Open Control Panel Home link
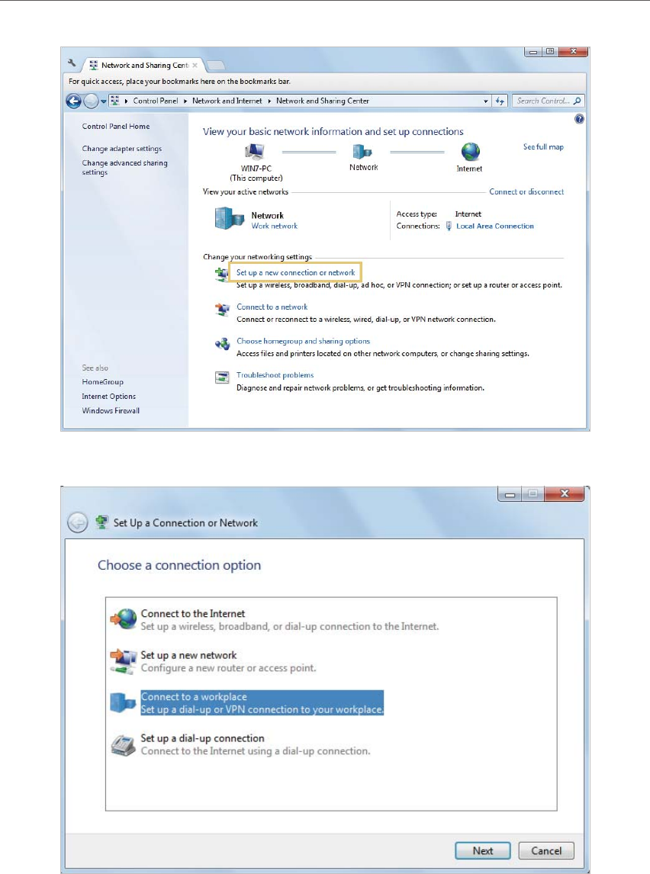Image resolution: width=650 pixels, height=874 pixels. pos(116,127)
